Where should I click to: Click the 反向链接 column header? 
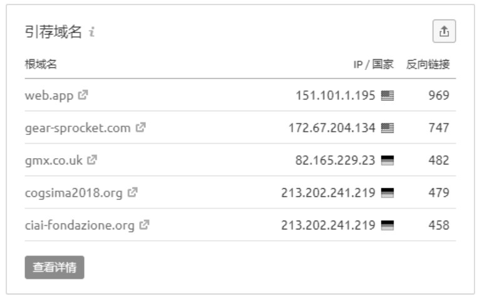point(428,64)
